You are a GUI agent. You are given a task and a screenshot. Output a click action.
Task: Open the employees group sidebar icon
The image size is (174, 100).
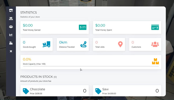[11, 27]
